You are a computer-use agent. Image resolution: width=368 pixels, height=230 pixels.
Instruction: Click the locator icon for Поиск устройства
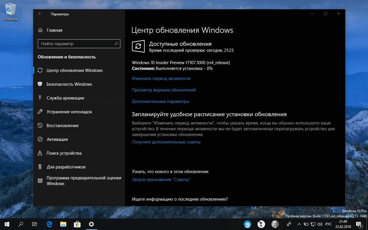click(40, 153)
